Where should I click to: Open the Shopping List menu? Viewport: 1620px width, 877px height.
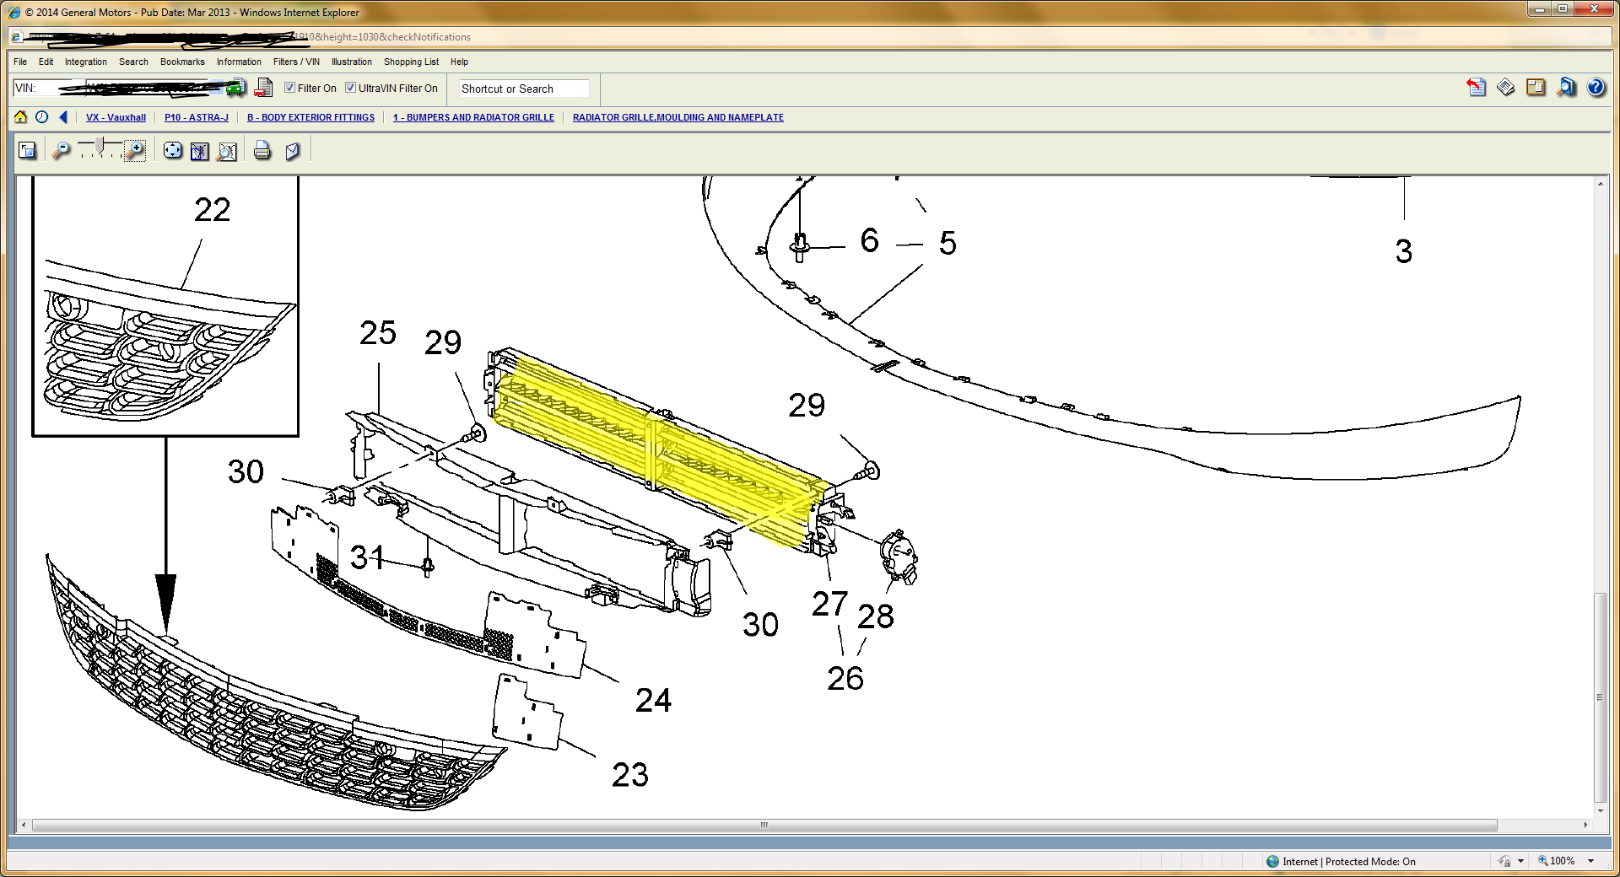pyautogui.click(x=411, y=62)
